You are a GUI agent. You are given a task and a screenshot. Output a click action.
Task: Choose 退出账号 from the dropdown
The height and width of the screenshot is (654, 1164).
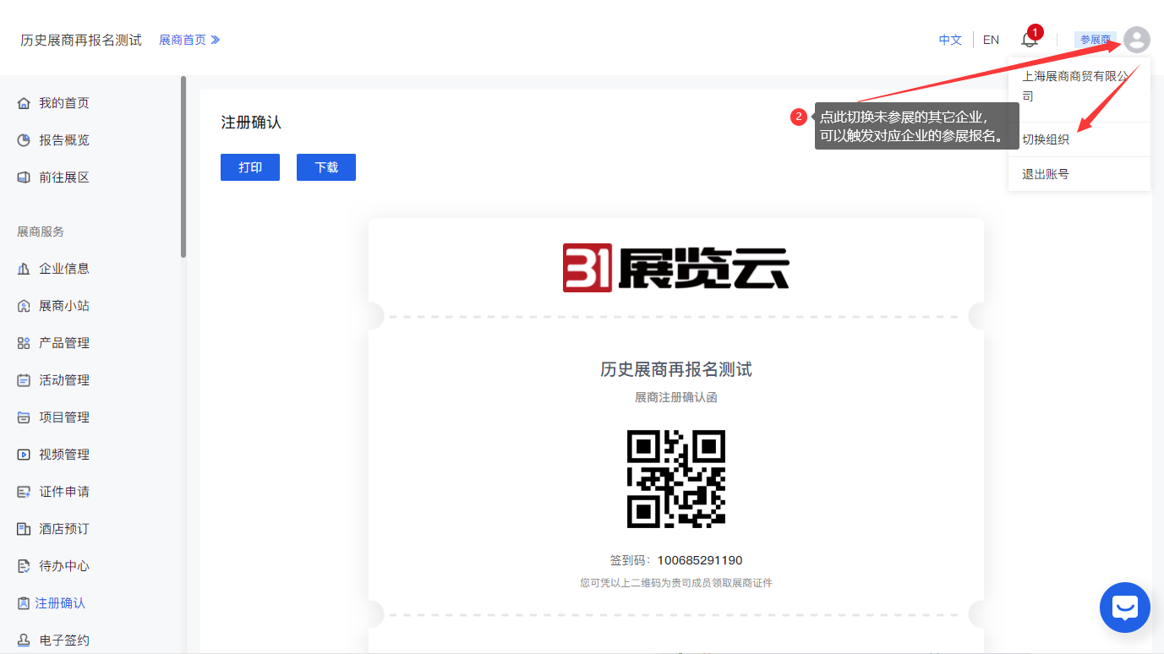1046,174
